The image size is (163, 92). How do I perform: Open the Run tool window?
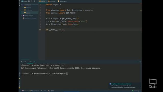pos(44,91)
